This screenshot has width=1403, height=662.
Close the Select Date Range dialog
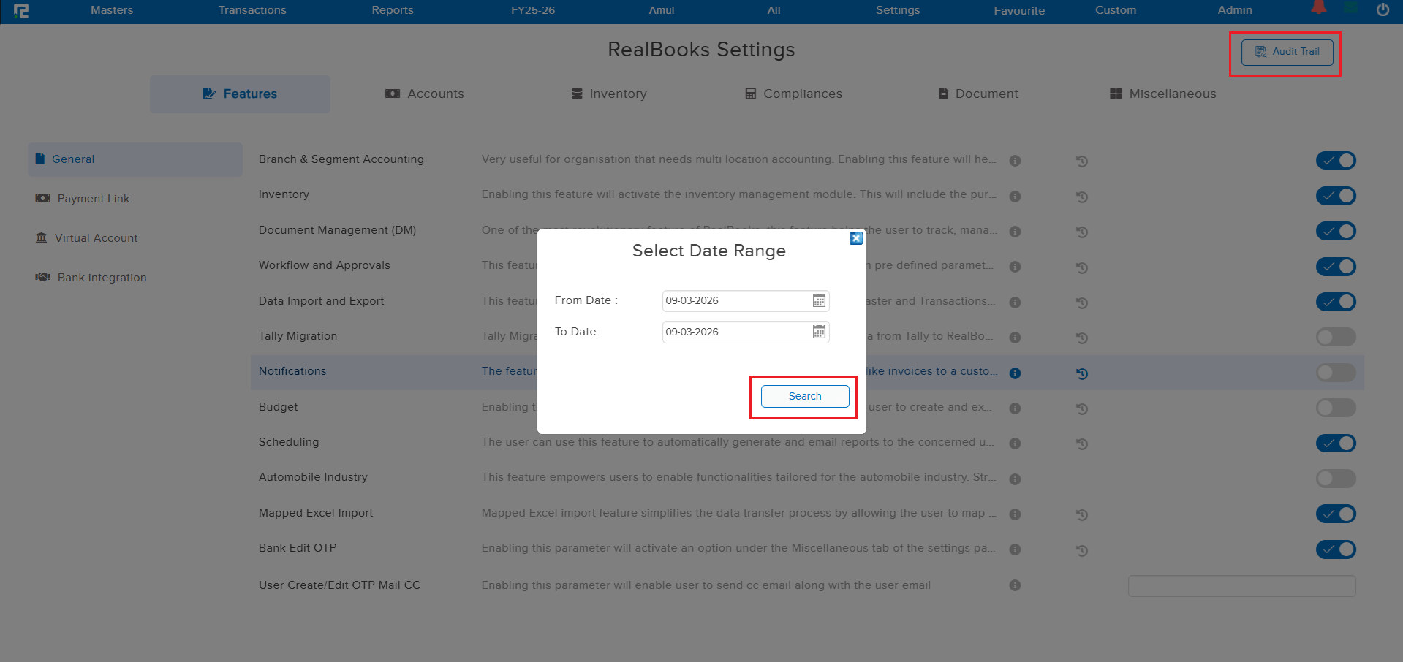click(856, 238)
